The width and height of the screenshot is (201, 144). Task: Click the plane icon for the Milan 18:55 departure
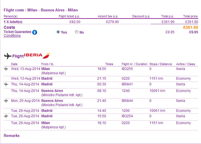(6, 69)
